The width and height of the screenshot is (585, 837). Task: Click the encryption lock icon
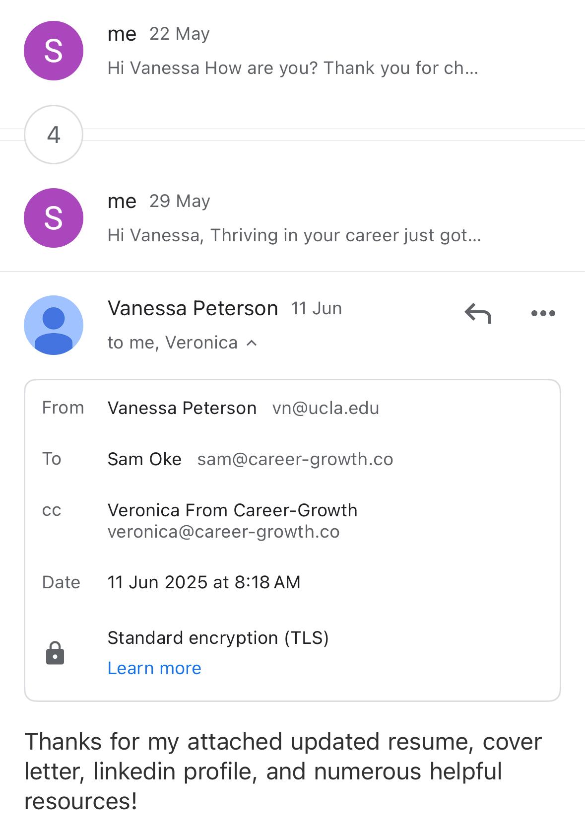[x=55, y=653]
